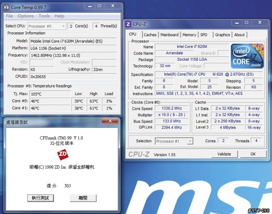The image size is (272, 214).
Task: Close the CPU-Z window
Action: pos(260,23)
